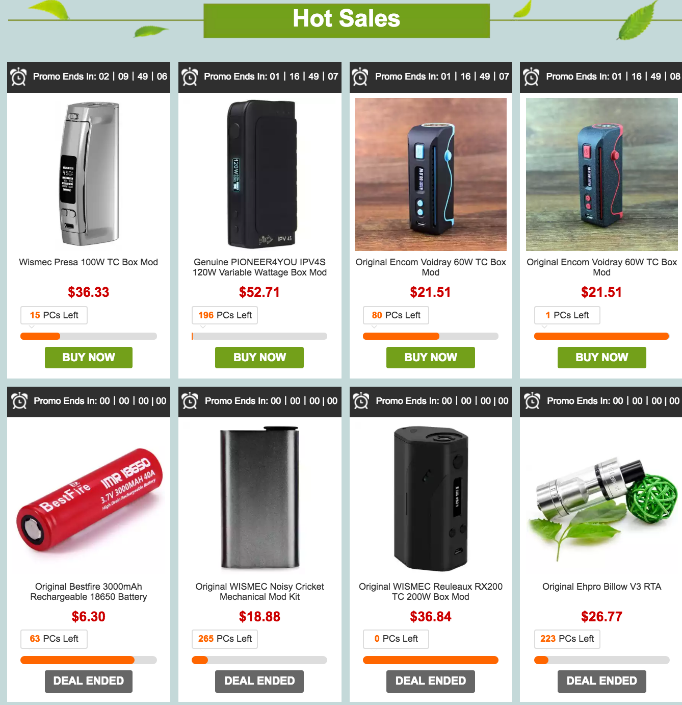
Task: Buy the Wismec Presa 100W now
Action: point(89,358)
